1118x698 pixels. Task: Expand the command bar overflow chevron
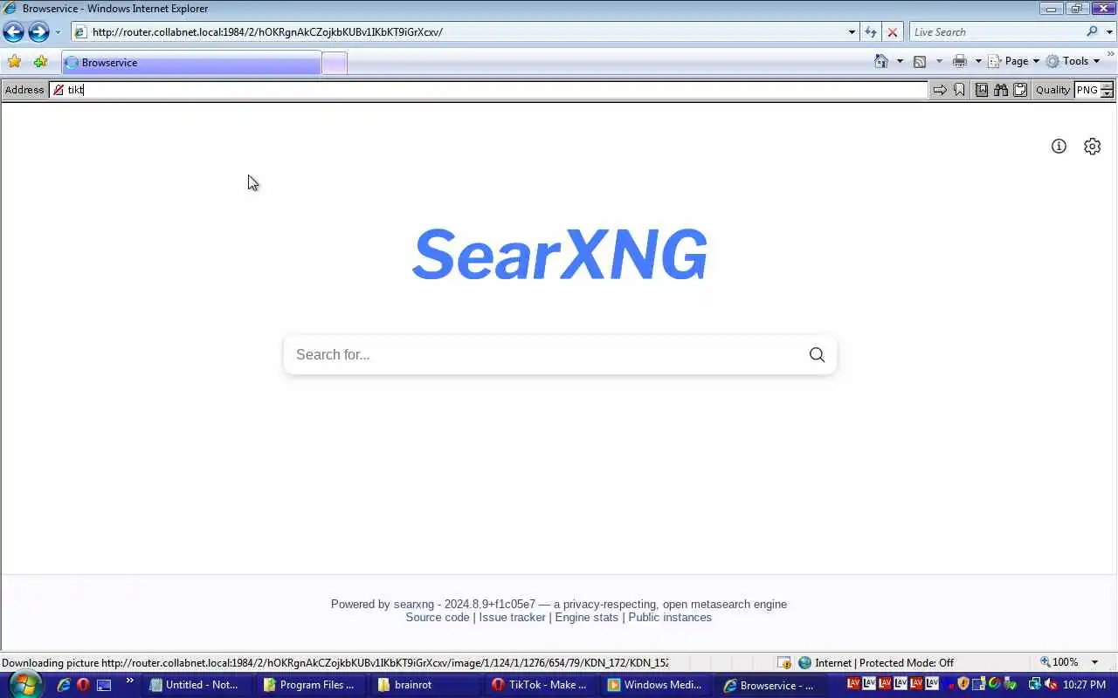(1111, 55)
